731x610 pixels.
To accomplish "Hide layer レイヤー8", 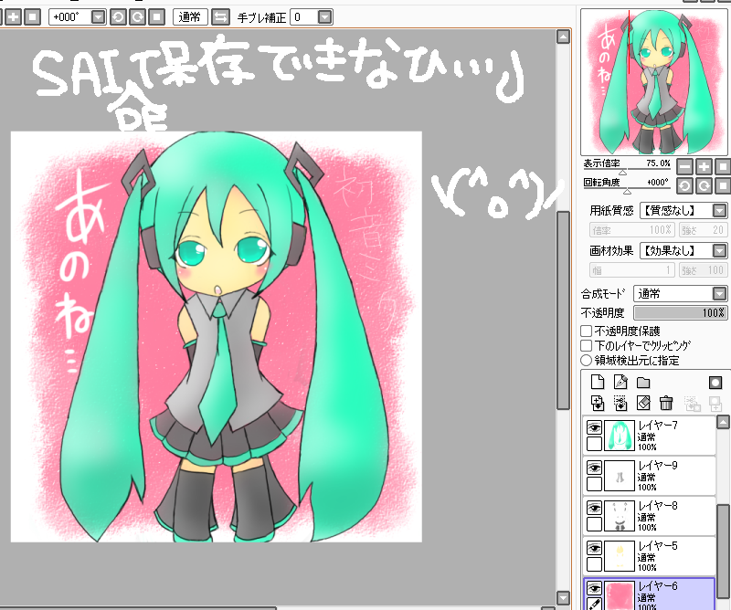I will point(594,508).
